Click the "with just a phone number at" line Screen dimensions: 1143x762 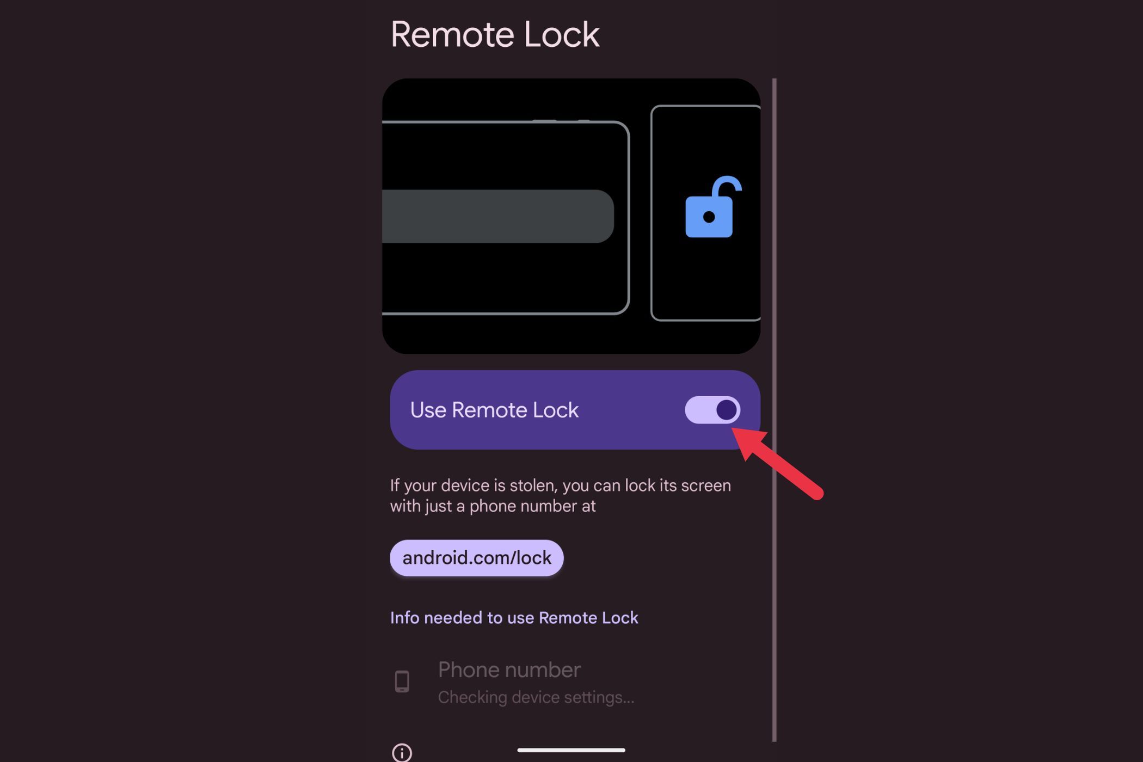pyautogui.click(x=493, y=506)
